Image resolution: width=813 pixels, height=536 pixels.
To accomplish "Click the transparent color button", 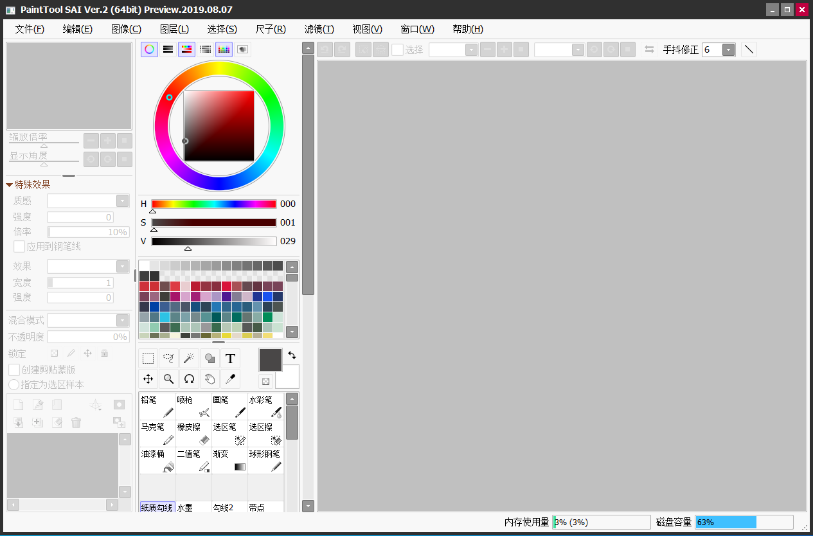I will tap(265, 381).
